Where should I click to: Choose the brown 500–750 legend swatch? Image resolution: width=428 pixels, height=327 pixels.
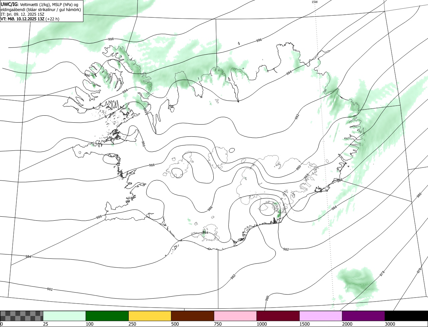[x=193, y=316]
